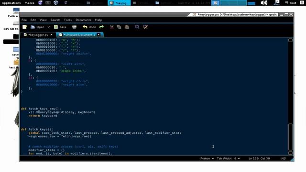Click the volume speaker icon
The image size is (306, 172).
(x=264, y=3)
